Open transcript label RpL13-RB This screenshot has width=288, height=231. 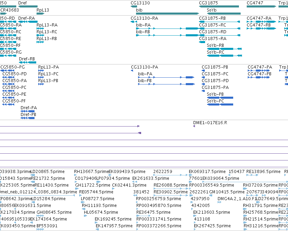coord(47,39)
